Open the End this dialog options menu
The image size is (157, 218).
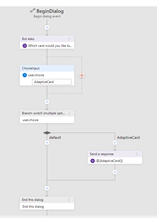click(69, 200)
